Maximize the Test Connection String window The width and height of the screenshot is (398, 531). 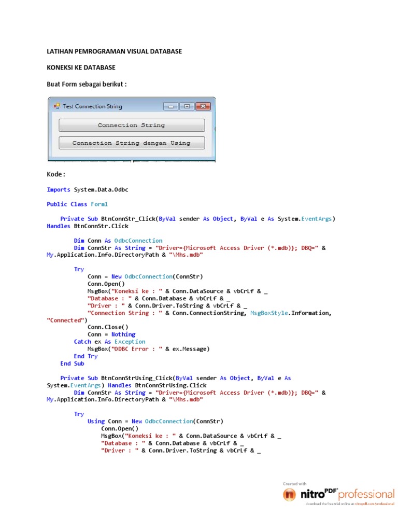187,106
